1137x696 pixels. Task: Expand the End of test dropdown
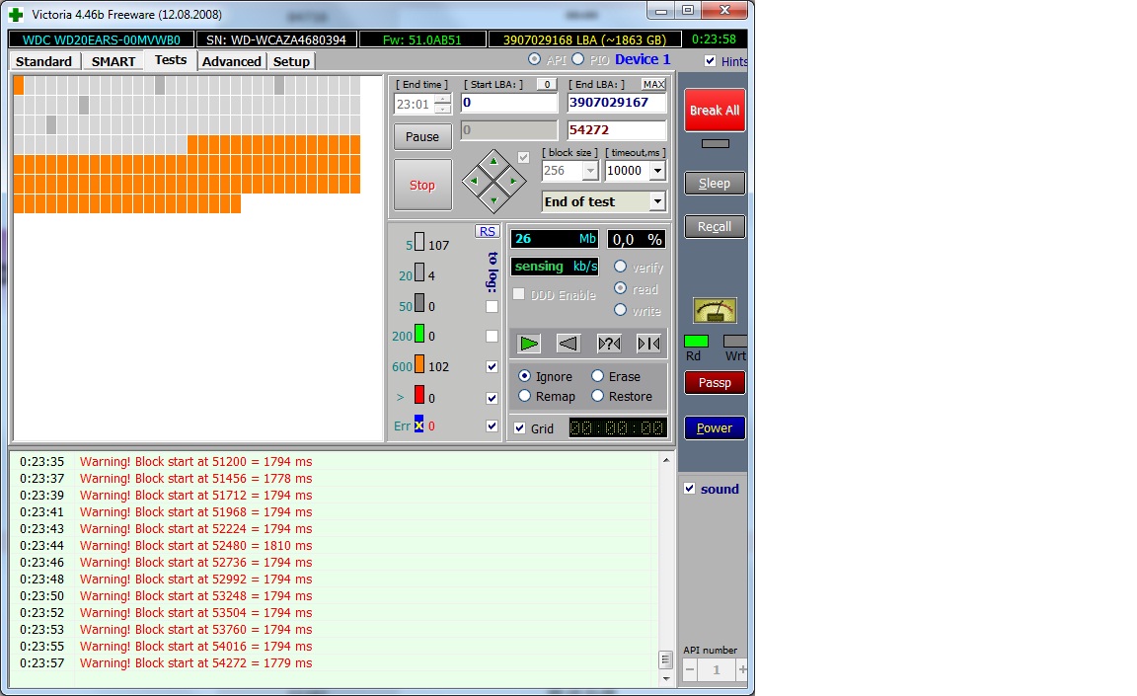click(x=657, y=201)
